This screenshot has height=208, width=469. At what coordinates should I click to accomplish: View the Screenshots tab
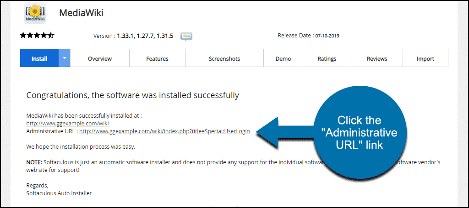click(224, 58)
